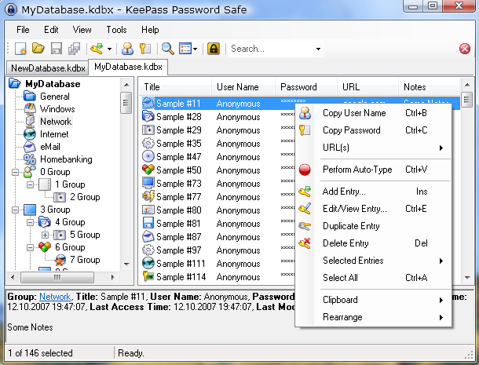Choose Copy Password from context menu
Viewport: 479px width, 365px height.
[373, 130]
